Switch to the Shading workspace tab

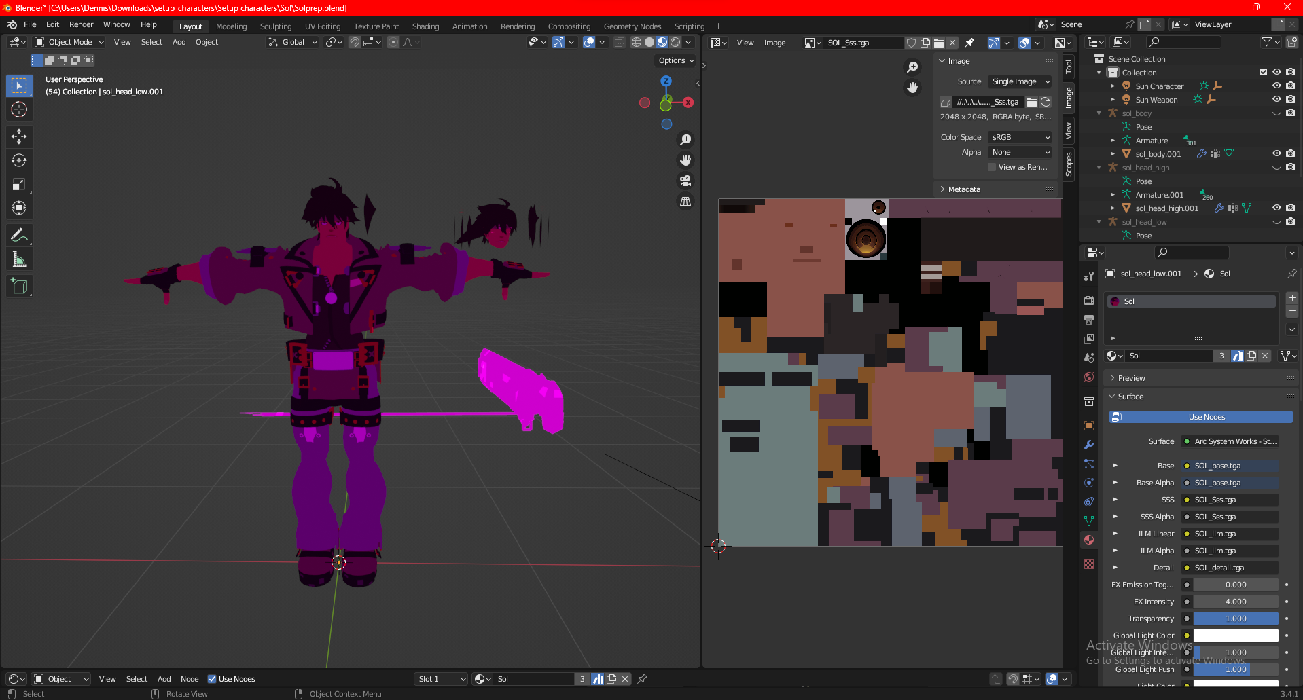click(x=425, y=26)
